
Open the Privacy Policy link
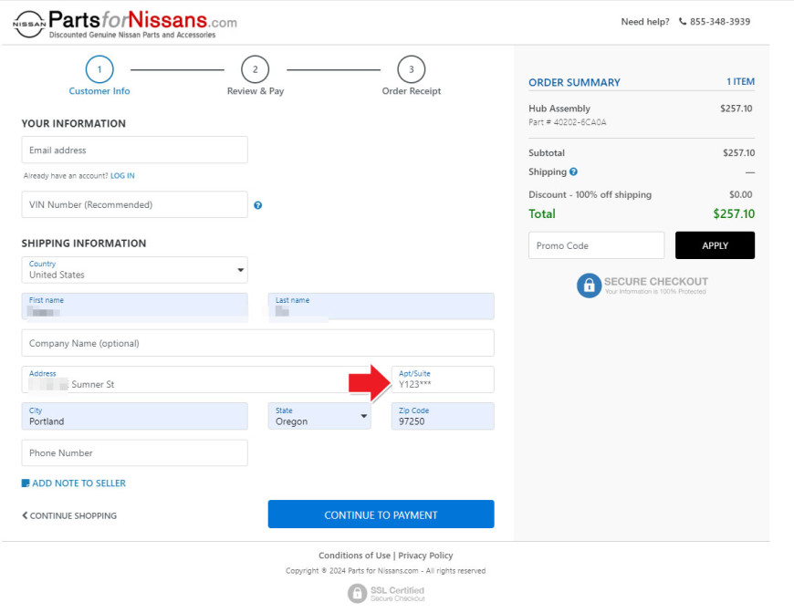425,556
